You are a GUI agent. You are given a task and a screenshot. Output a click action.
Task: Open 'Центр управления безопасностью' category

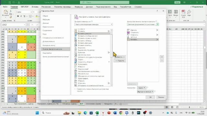56,57
